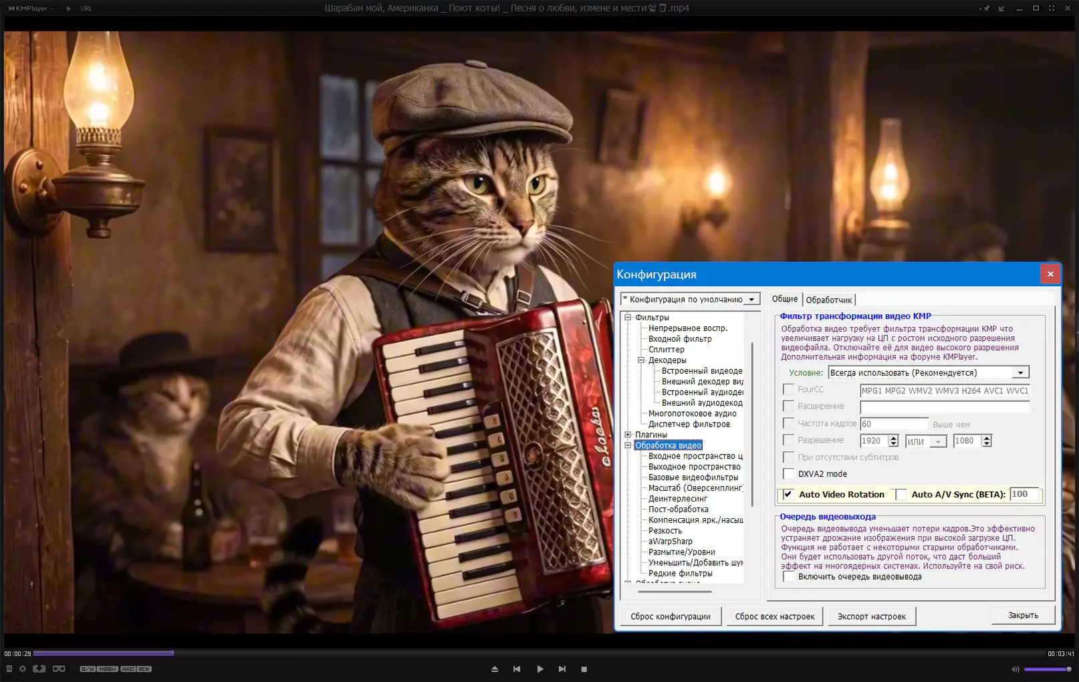Screen dimensions: 1079x682
Task: Collapse the Фильтры tree node
Action: tap(628, 318)
